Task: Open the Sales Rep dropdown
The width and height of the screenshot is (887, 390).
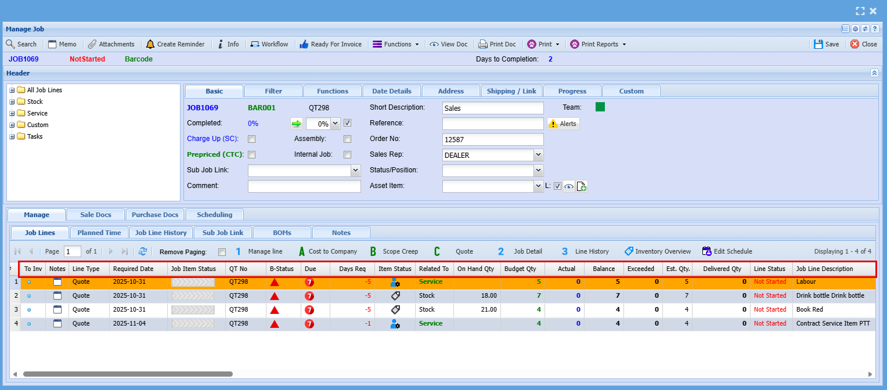Action: pos(538,155)
